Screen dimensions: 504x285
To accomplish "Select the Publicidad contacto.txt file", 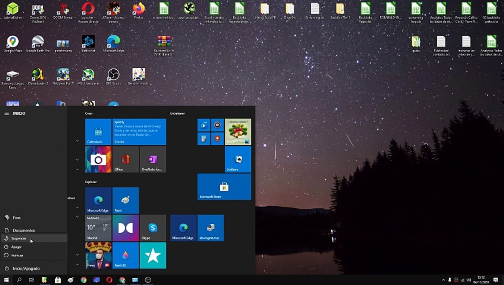I will [441, 46].
